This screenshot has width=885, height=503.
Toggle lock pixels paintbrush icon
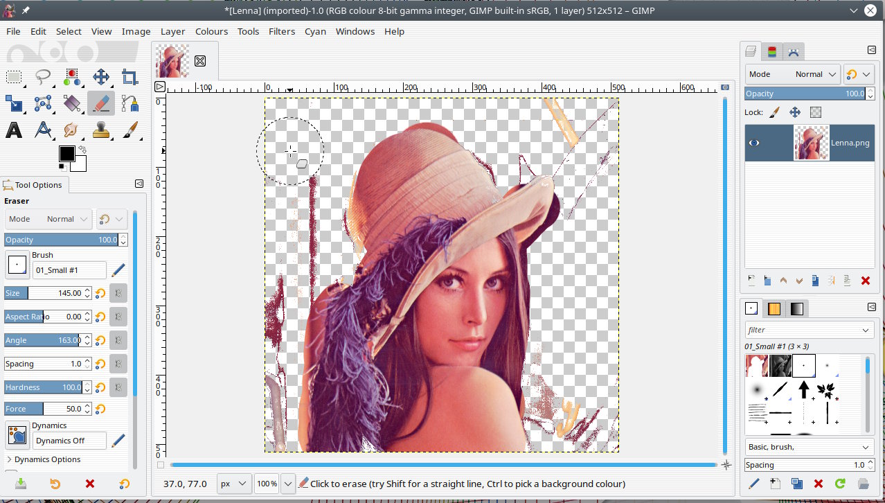774,112
